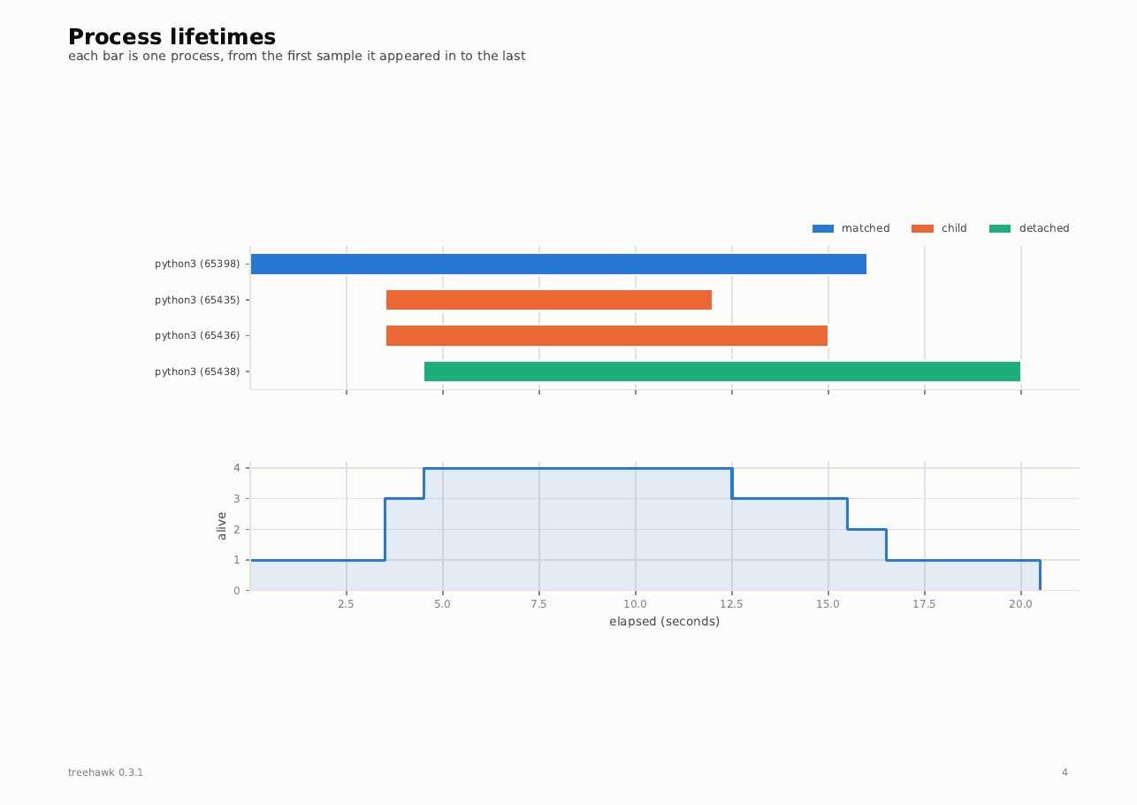Click the green python3 (65438) lifetime bar
Viewport: 1137px width, 805px height.
click(722, 372)
